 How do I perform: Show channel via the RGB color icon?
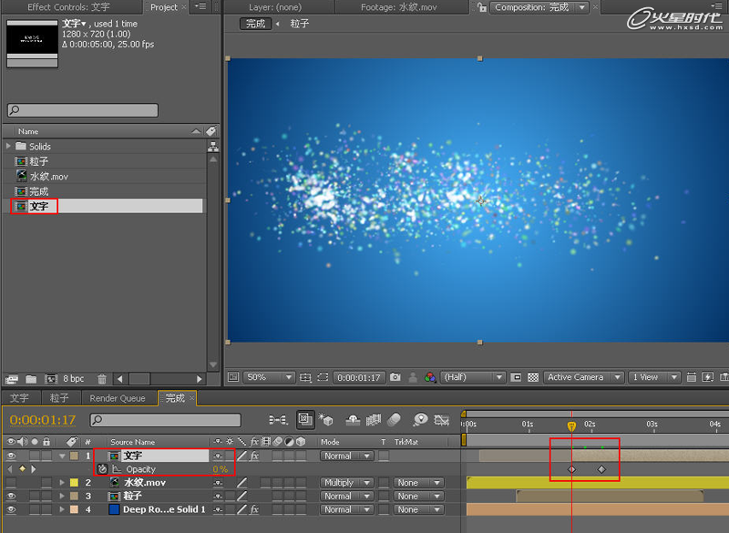click(x=428, y=377)
